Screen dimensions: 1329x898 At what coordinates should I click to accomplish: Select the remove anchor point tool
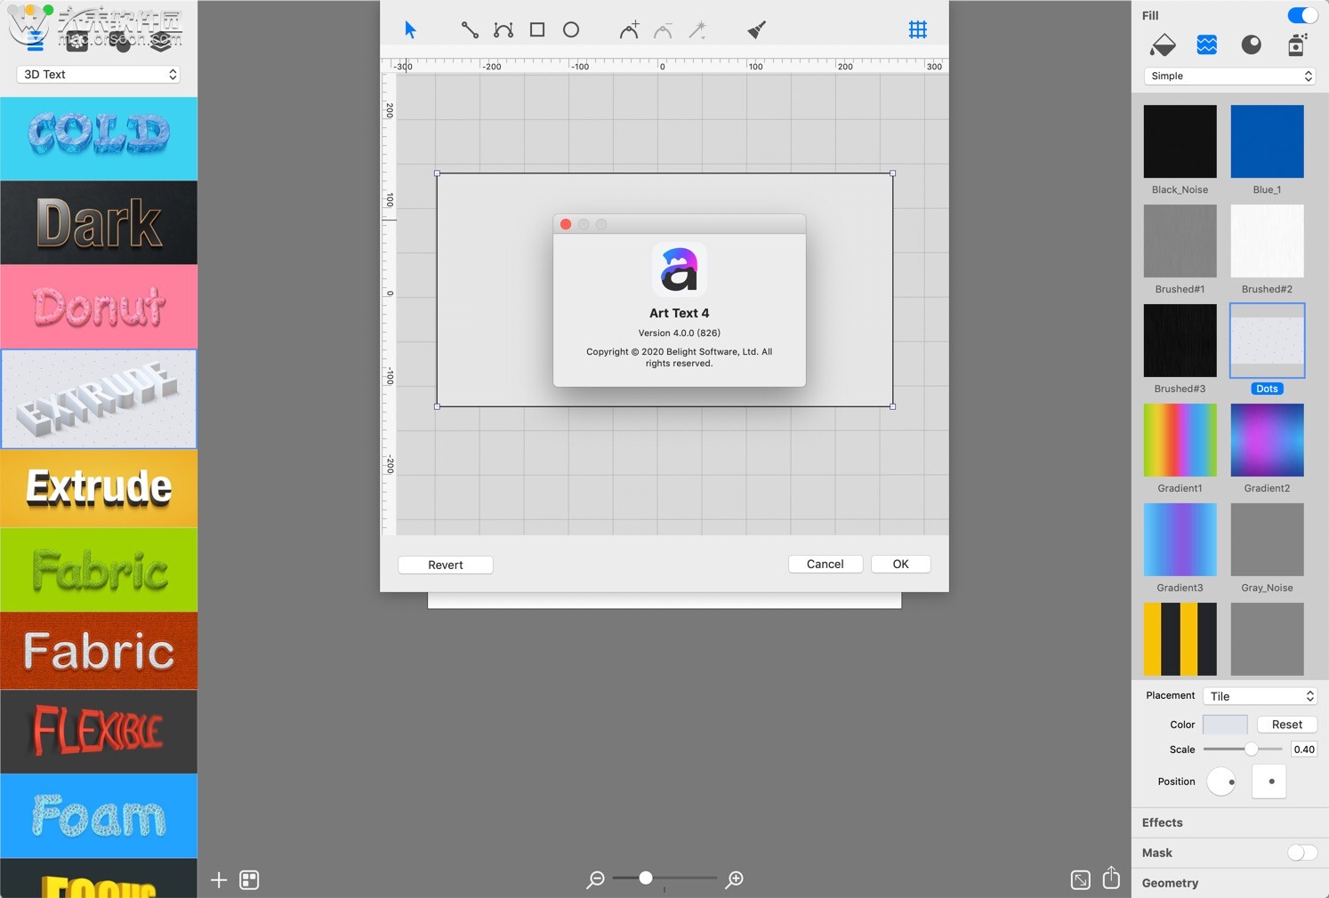point(664,30)
